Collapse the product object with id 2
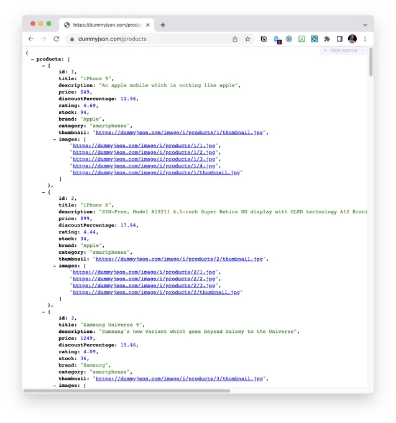396x423 pixels. pos(44,192)
